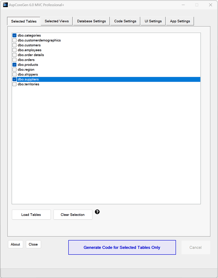Select the dbo.categories row text
Viewport: 218px width, 278px height.
point(29,35)
